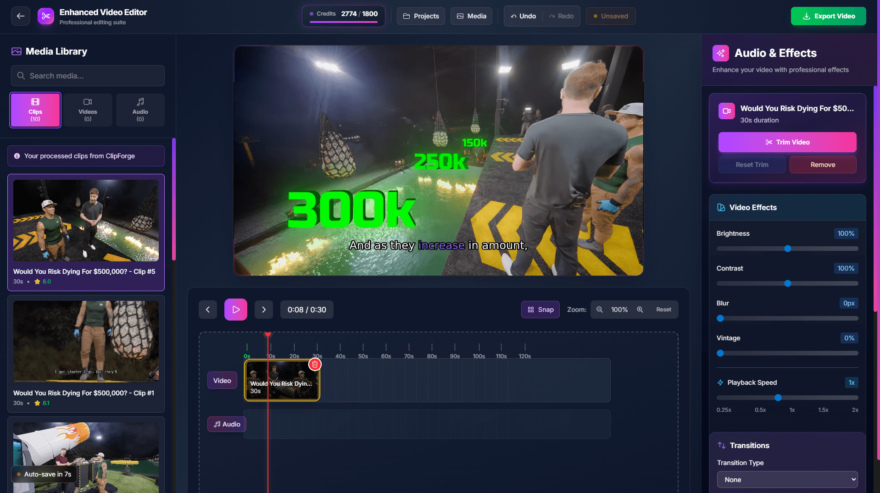Open the Transition Type dropdown
Screen dimensions: 880x493
click(x=786, y=479)
